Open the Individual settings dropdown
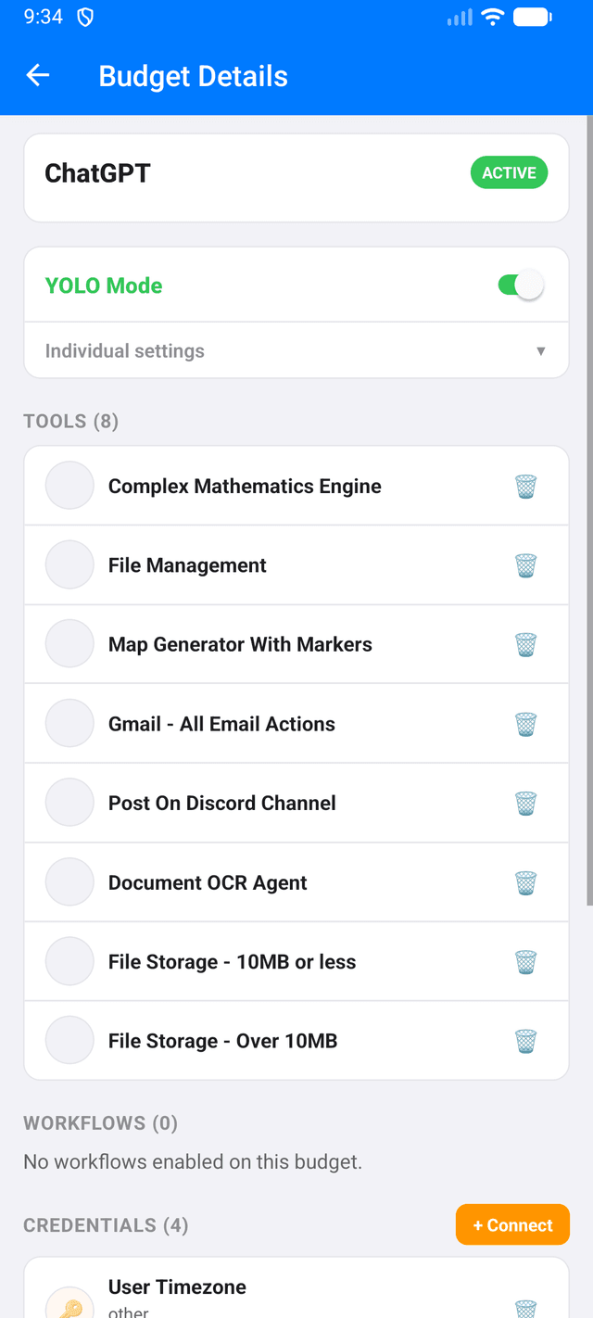Image resolution: width=593 pixels, height=1318 pixels. coord(296,350)
